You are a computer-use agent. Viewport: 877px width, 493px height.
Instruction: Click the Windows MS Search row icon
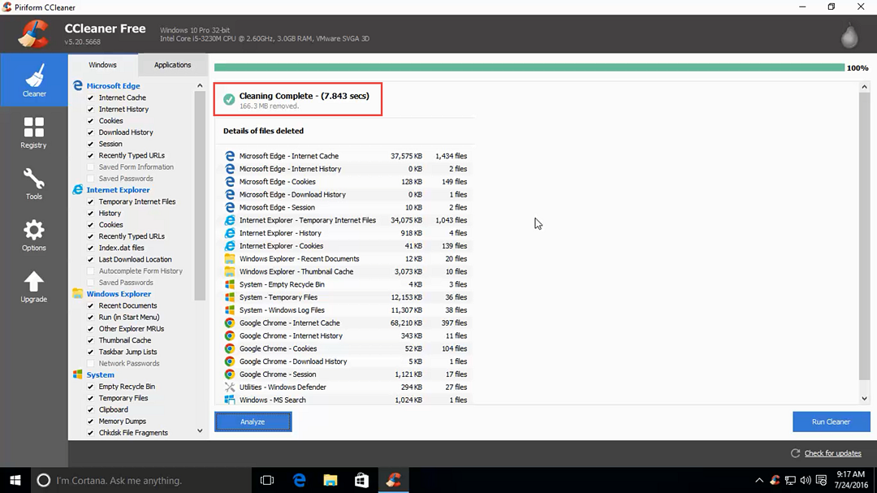coord(229,400)
